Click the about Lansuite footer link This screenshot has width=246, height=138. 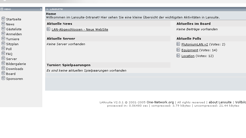220,102
